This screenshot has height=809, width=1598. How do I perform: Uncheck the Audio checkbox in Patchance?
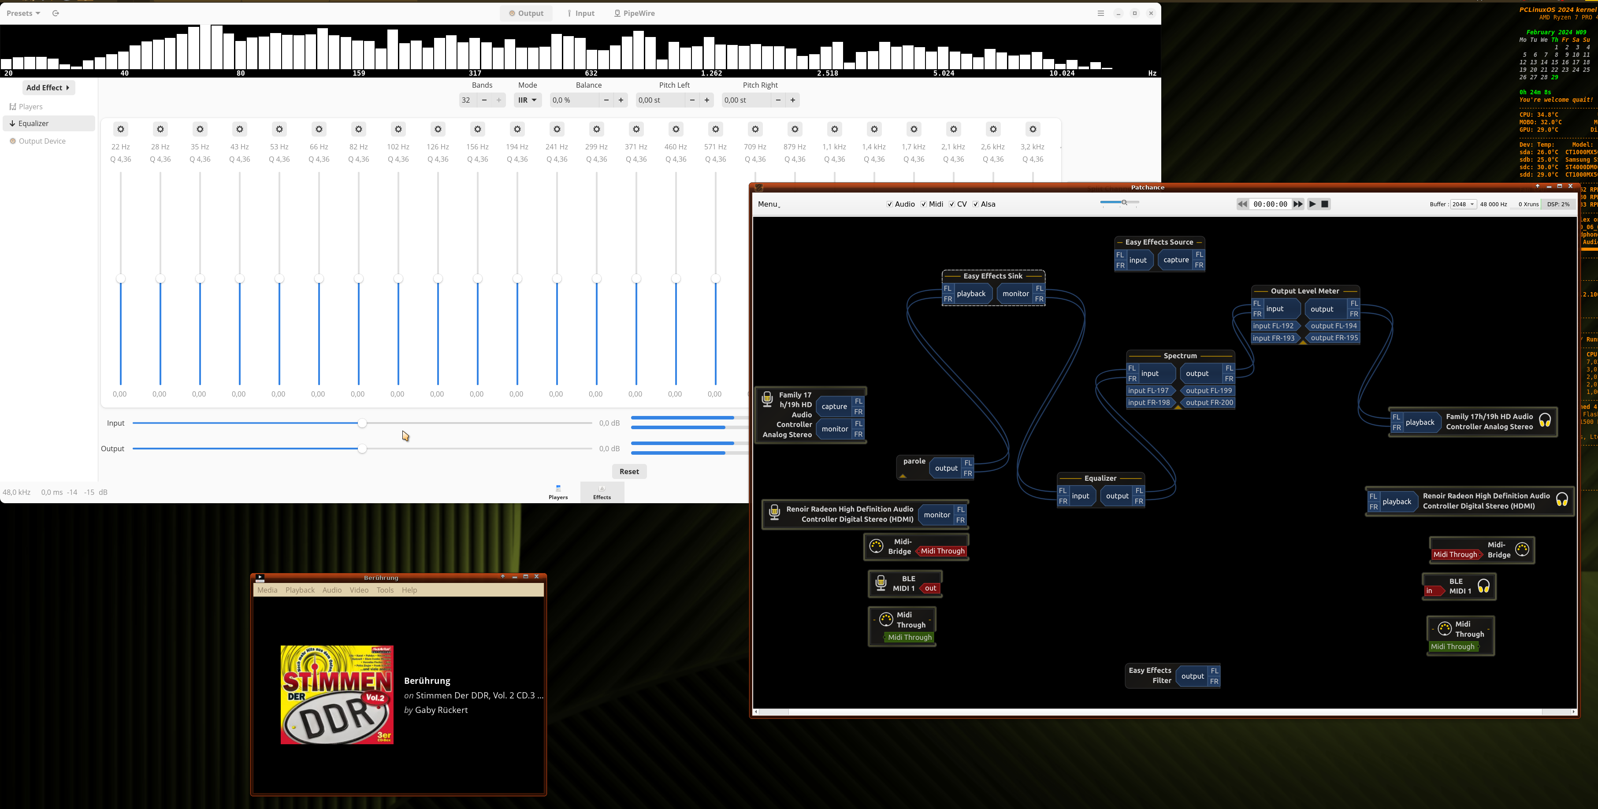point(890,204)
